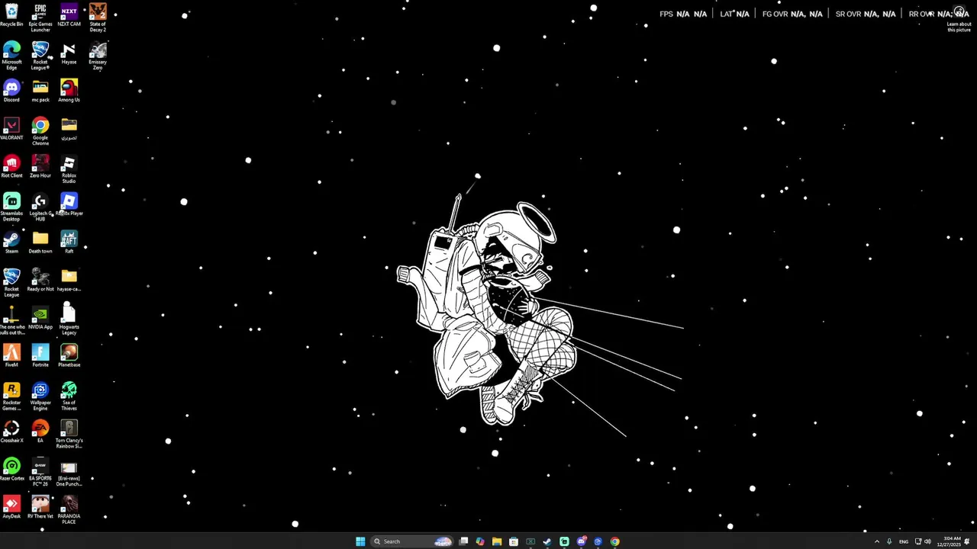Click the taskbar Search box
The height and width of the screenshot is (549, 977).
tap(411, 541)
